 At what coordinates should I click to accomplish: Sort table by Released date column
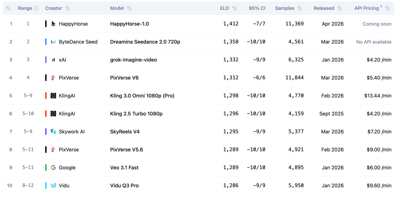click(x=340, y=8)
